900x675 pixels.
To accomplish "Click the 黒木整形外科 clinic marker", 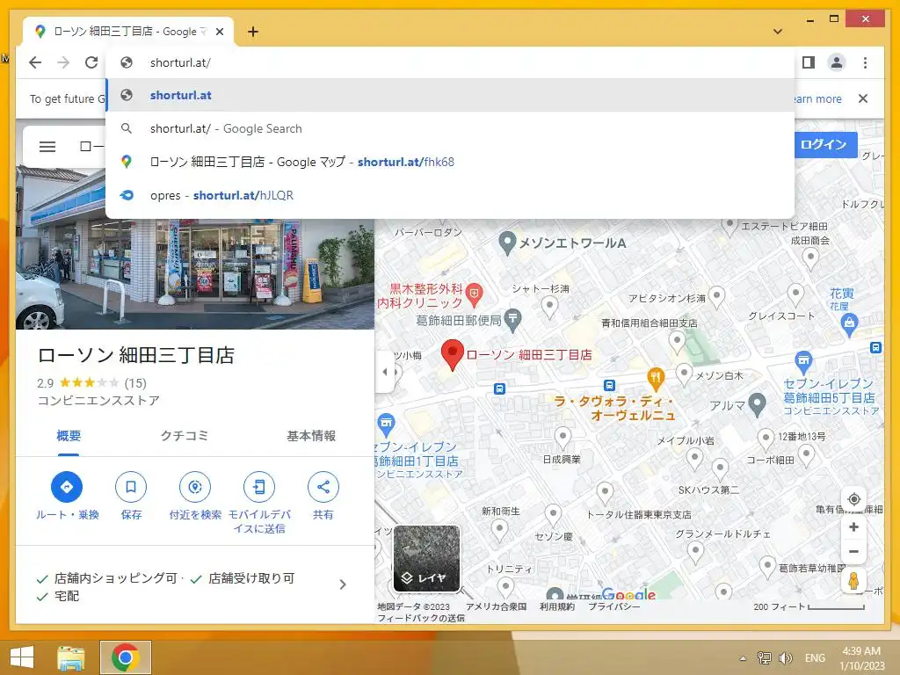I will (x=474, y=294).
